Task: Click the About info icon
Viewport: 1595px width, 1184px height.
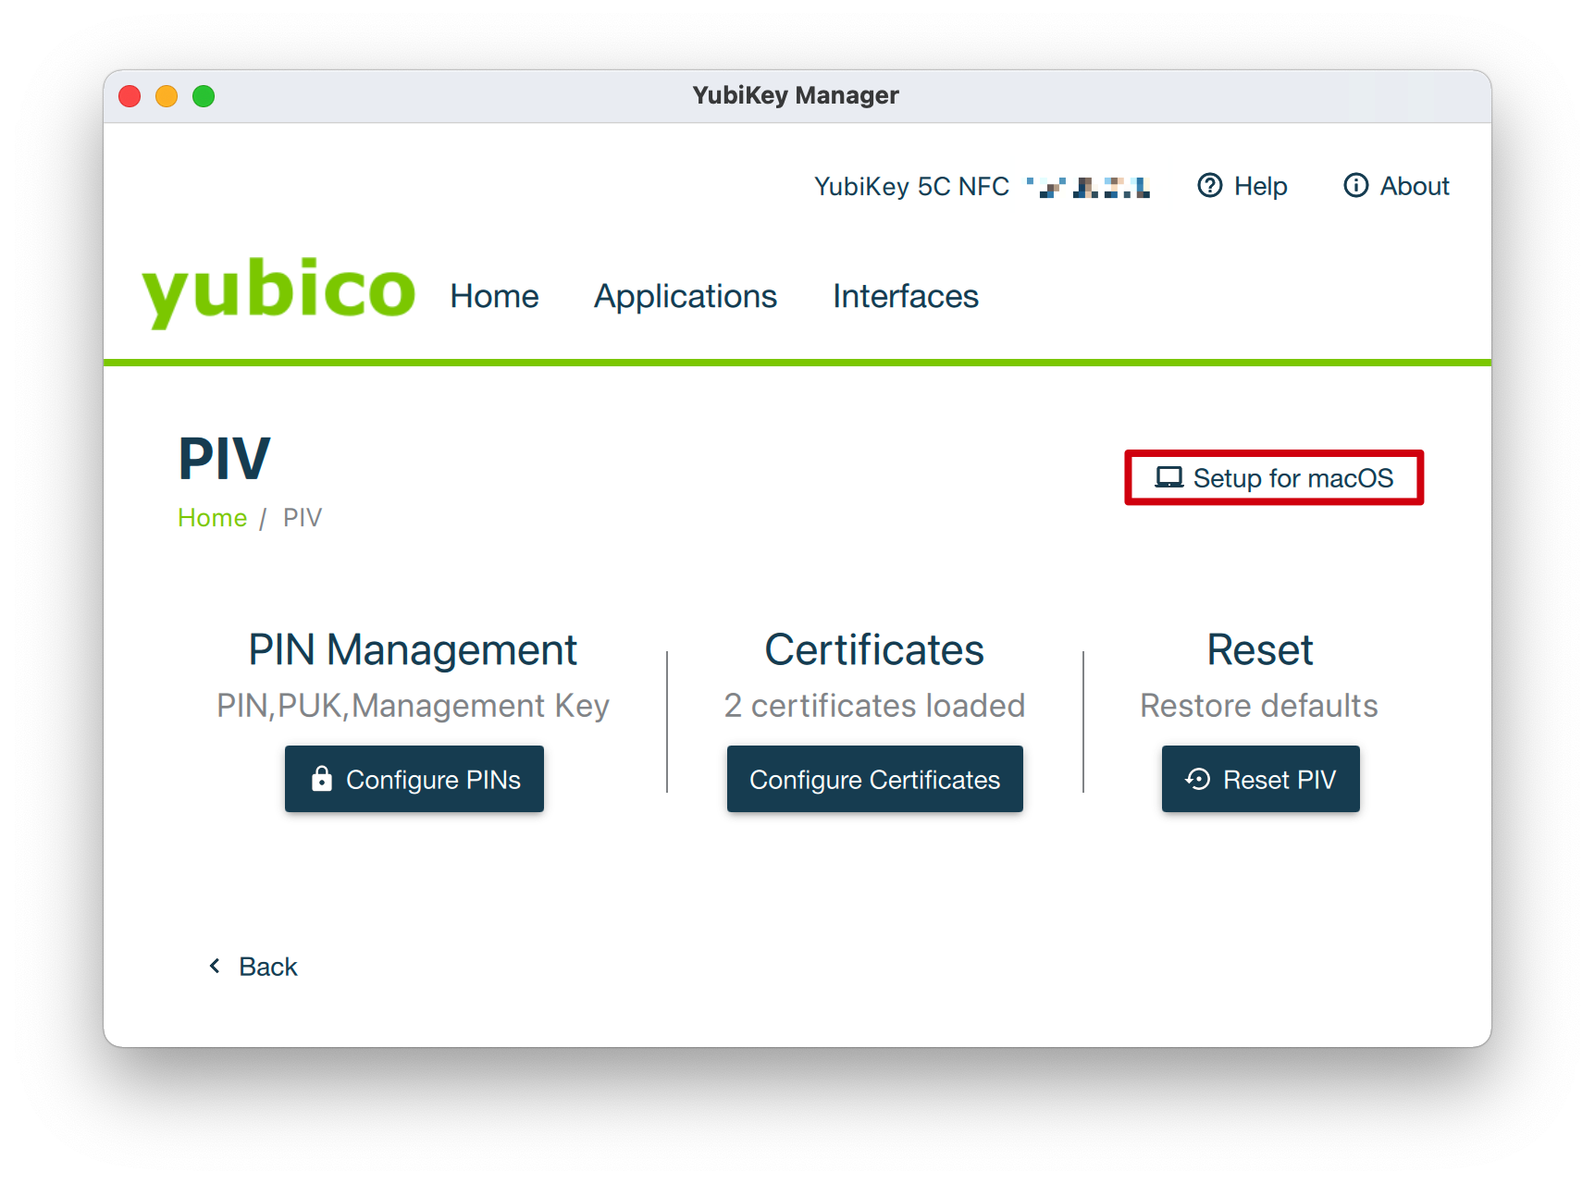Action: 1355,186
